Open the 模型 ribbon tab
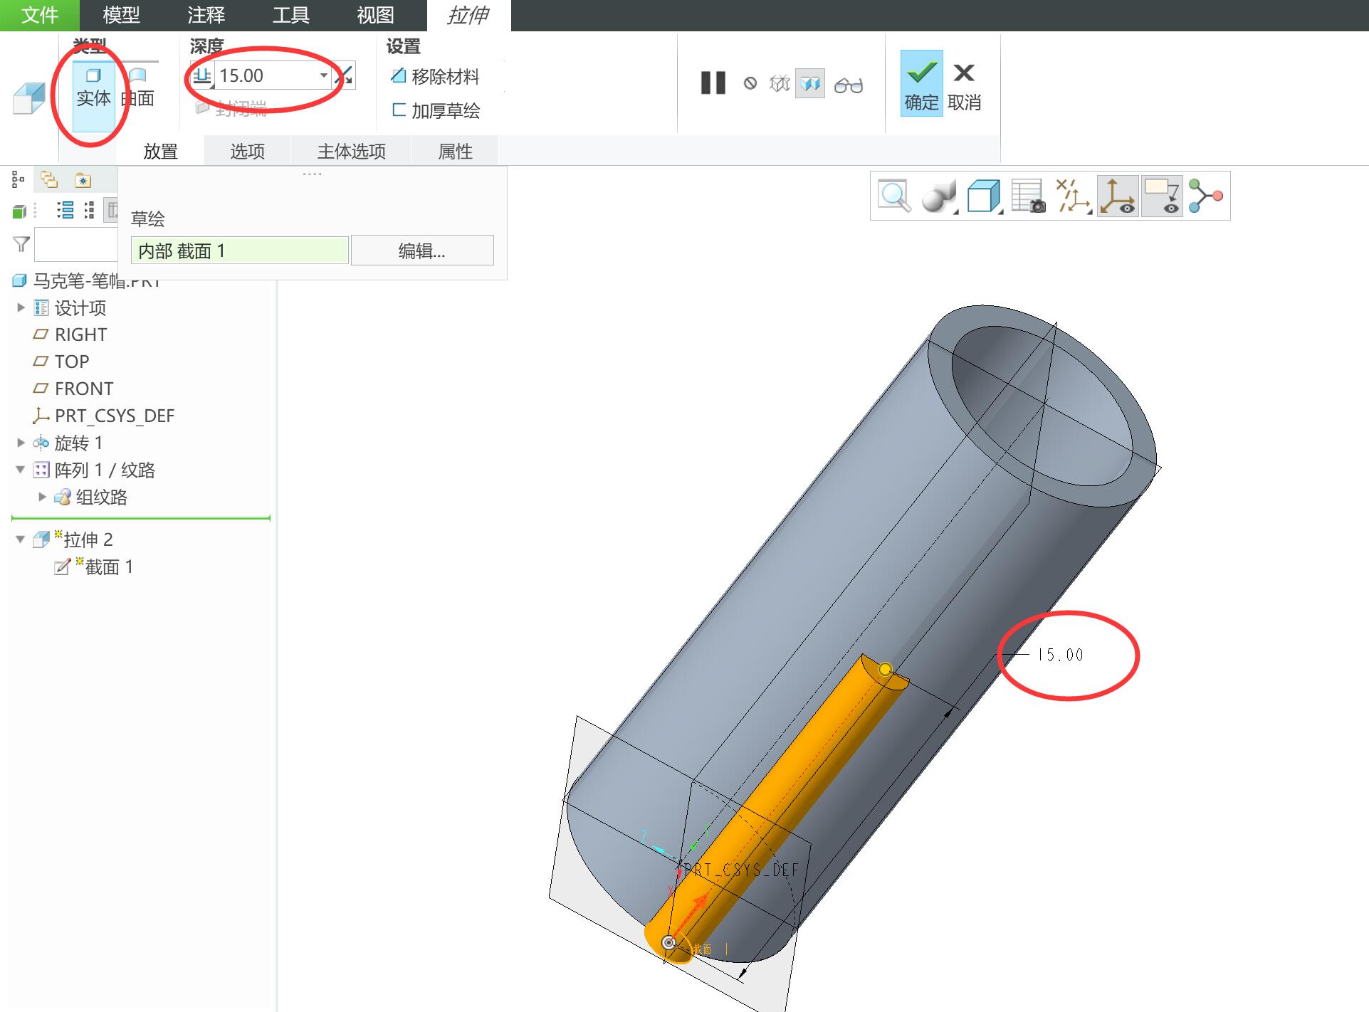1369x1012 pixels. pos(121,15)
